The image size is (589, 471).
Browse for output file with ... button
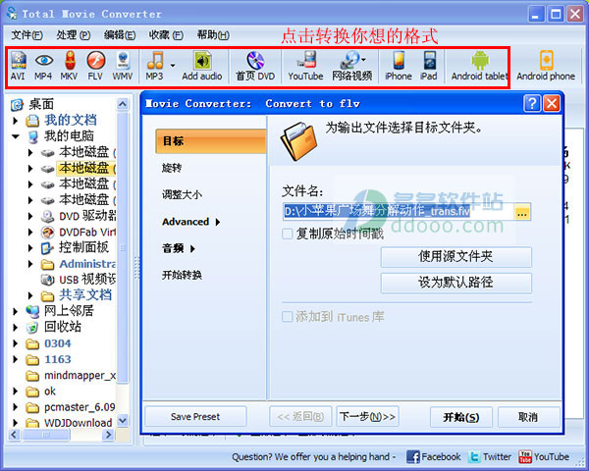point(522,213)
